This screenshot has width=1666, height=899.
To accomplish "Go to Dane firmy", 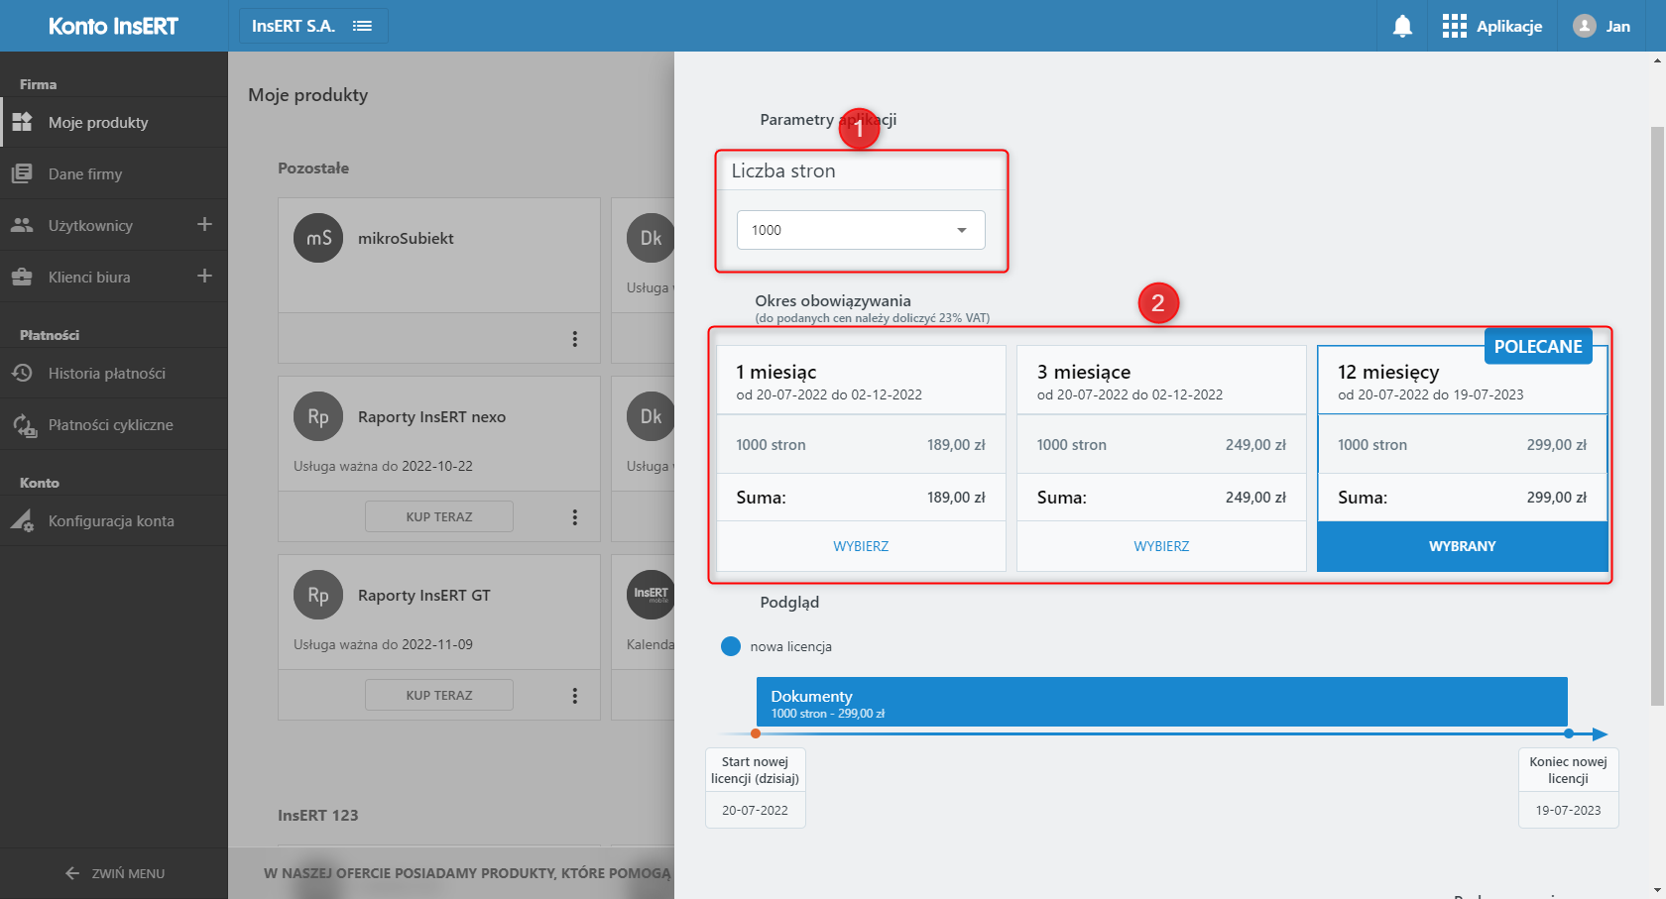I will point(114,173).
